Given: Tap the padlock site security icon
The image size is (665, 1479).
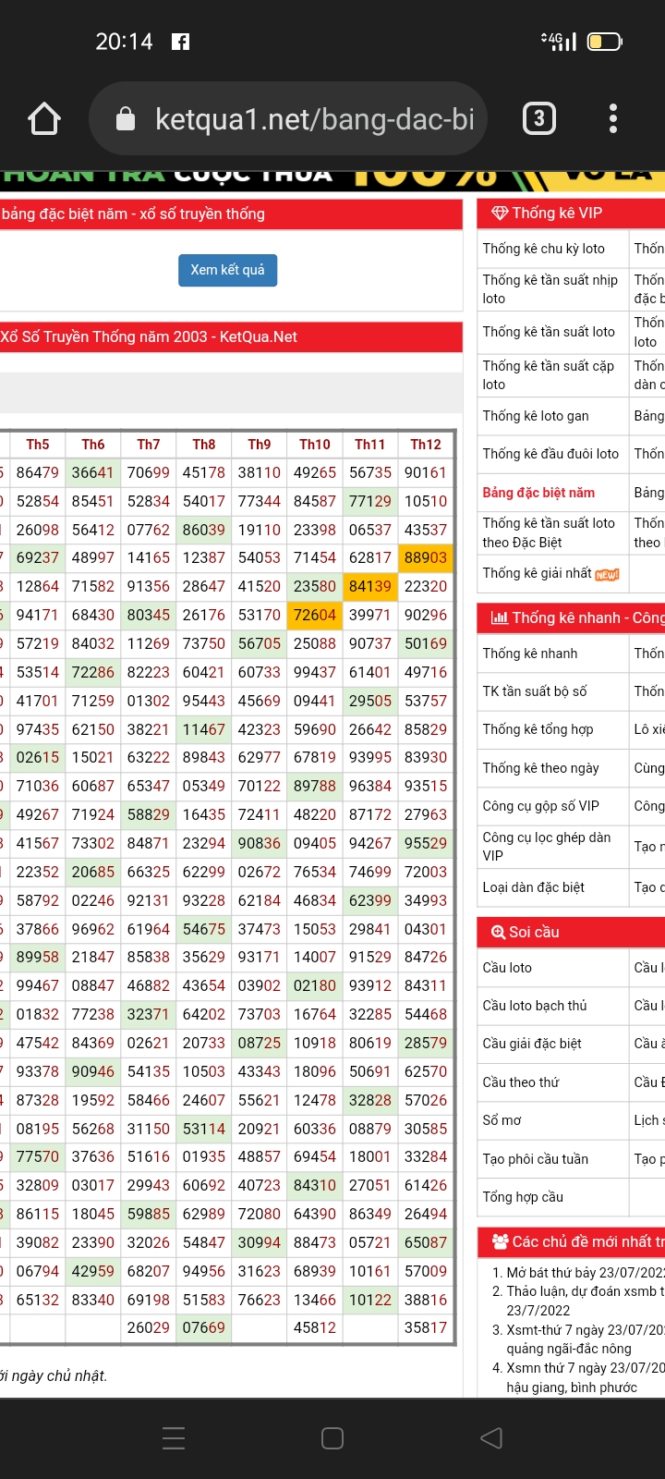Looking at the screenshot, I should coord(126,119).
